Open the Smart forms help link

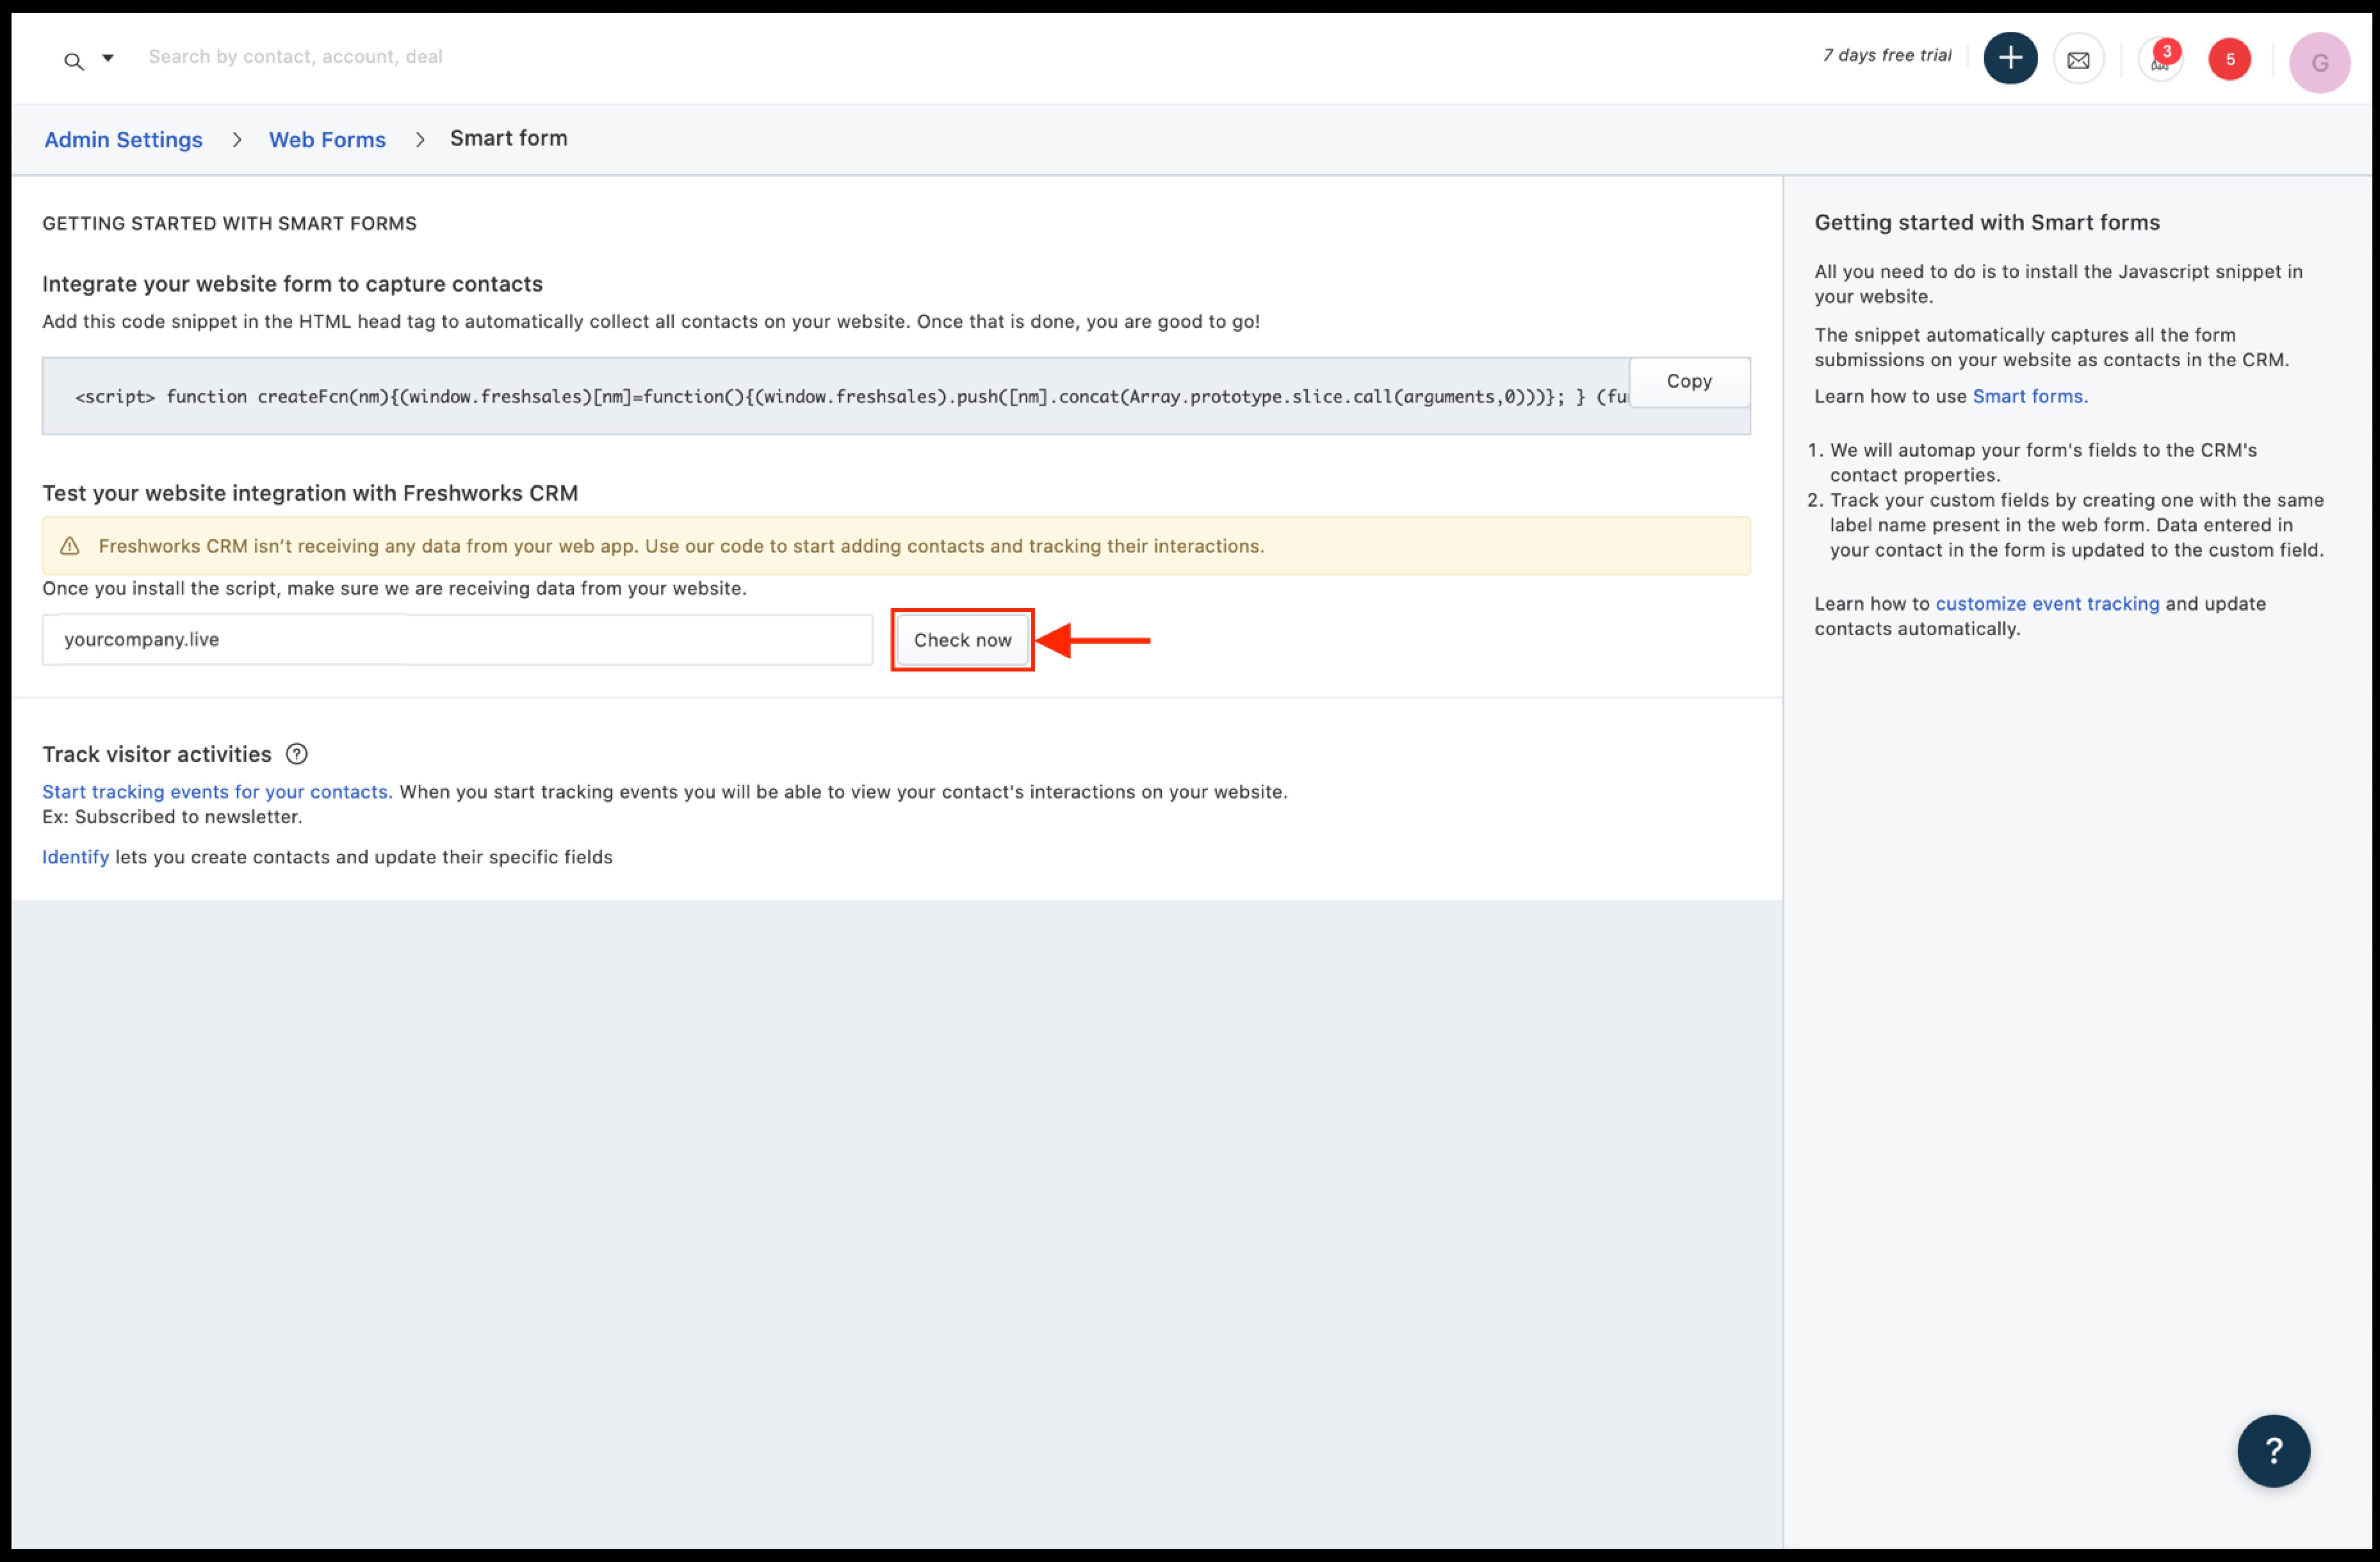[2030, 396]
